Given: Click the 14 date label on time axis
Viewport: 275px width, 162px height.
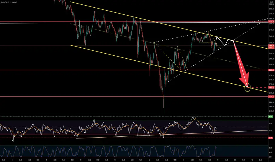Looking at the screenshot, I should point(218,160).
